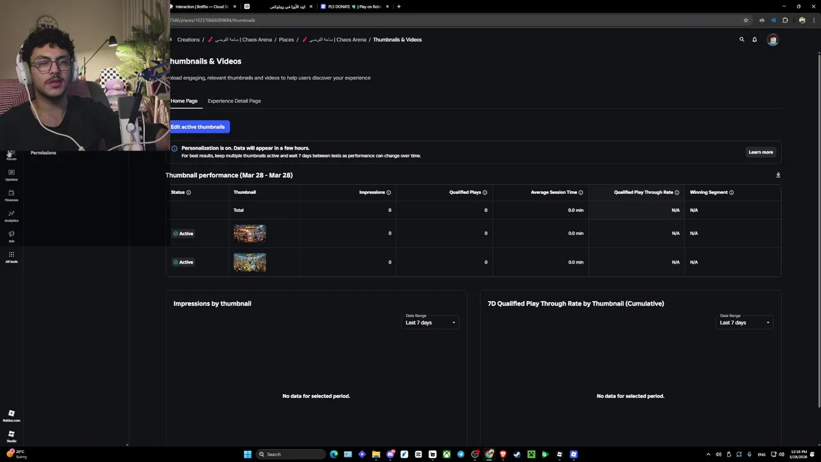
Task: Open Microsoft Edge from the taskbar
Action: coord(334,454)
